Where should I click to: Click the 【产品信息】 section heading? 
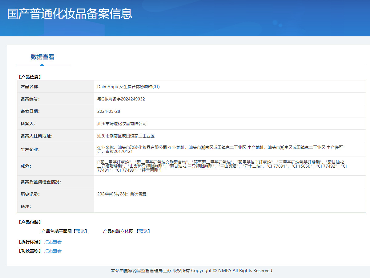(x=30, y=77)
